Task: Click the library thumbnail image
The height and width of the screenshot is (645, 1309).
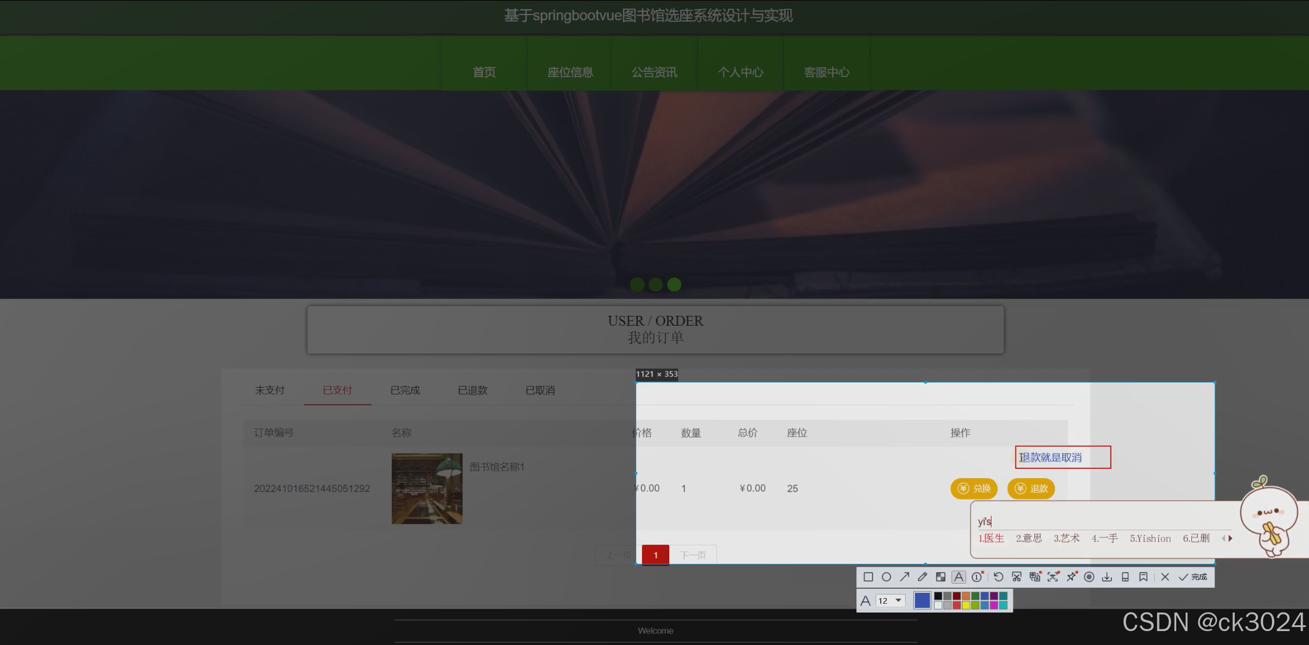Action: [x=426, y=489]
